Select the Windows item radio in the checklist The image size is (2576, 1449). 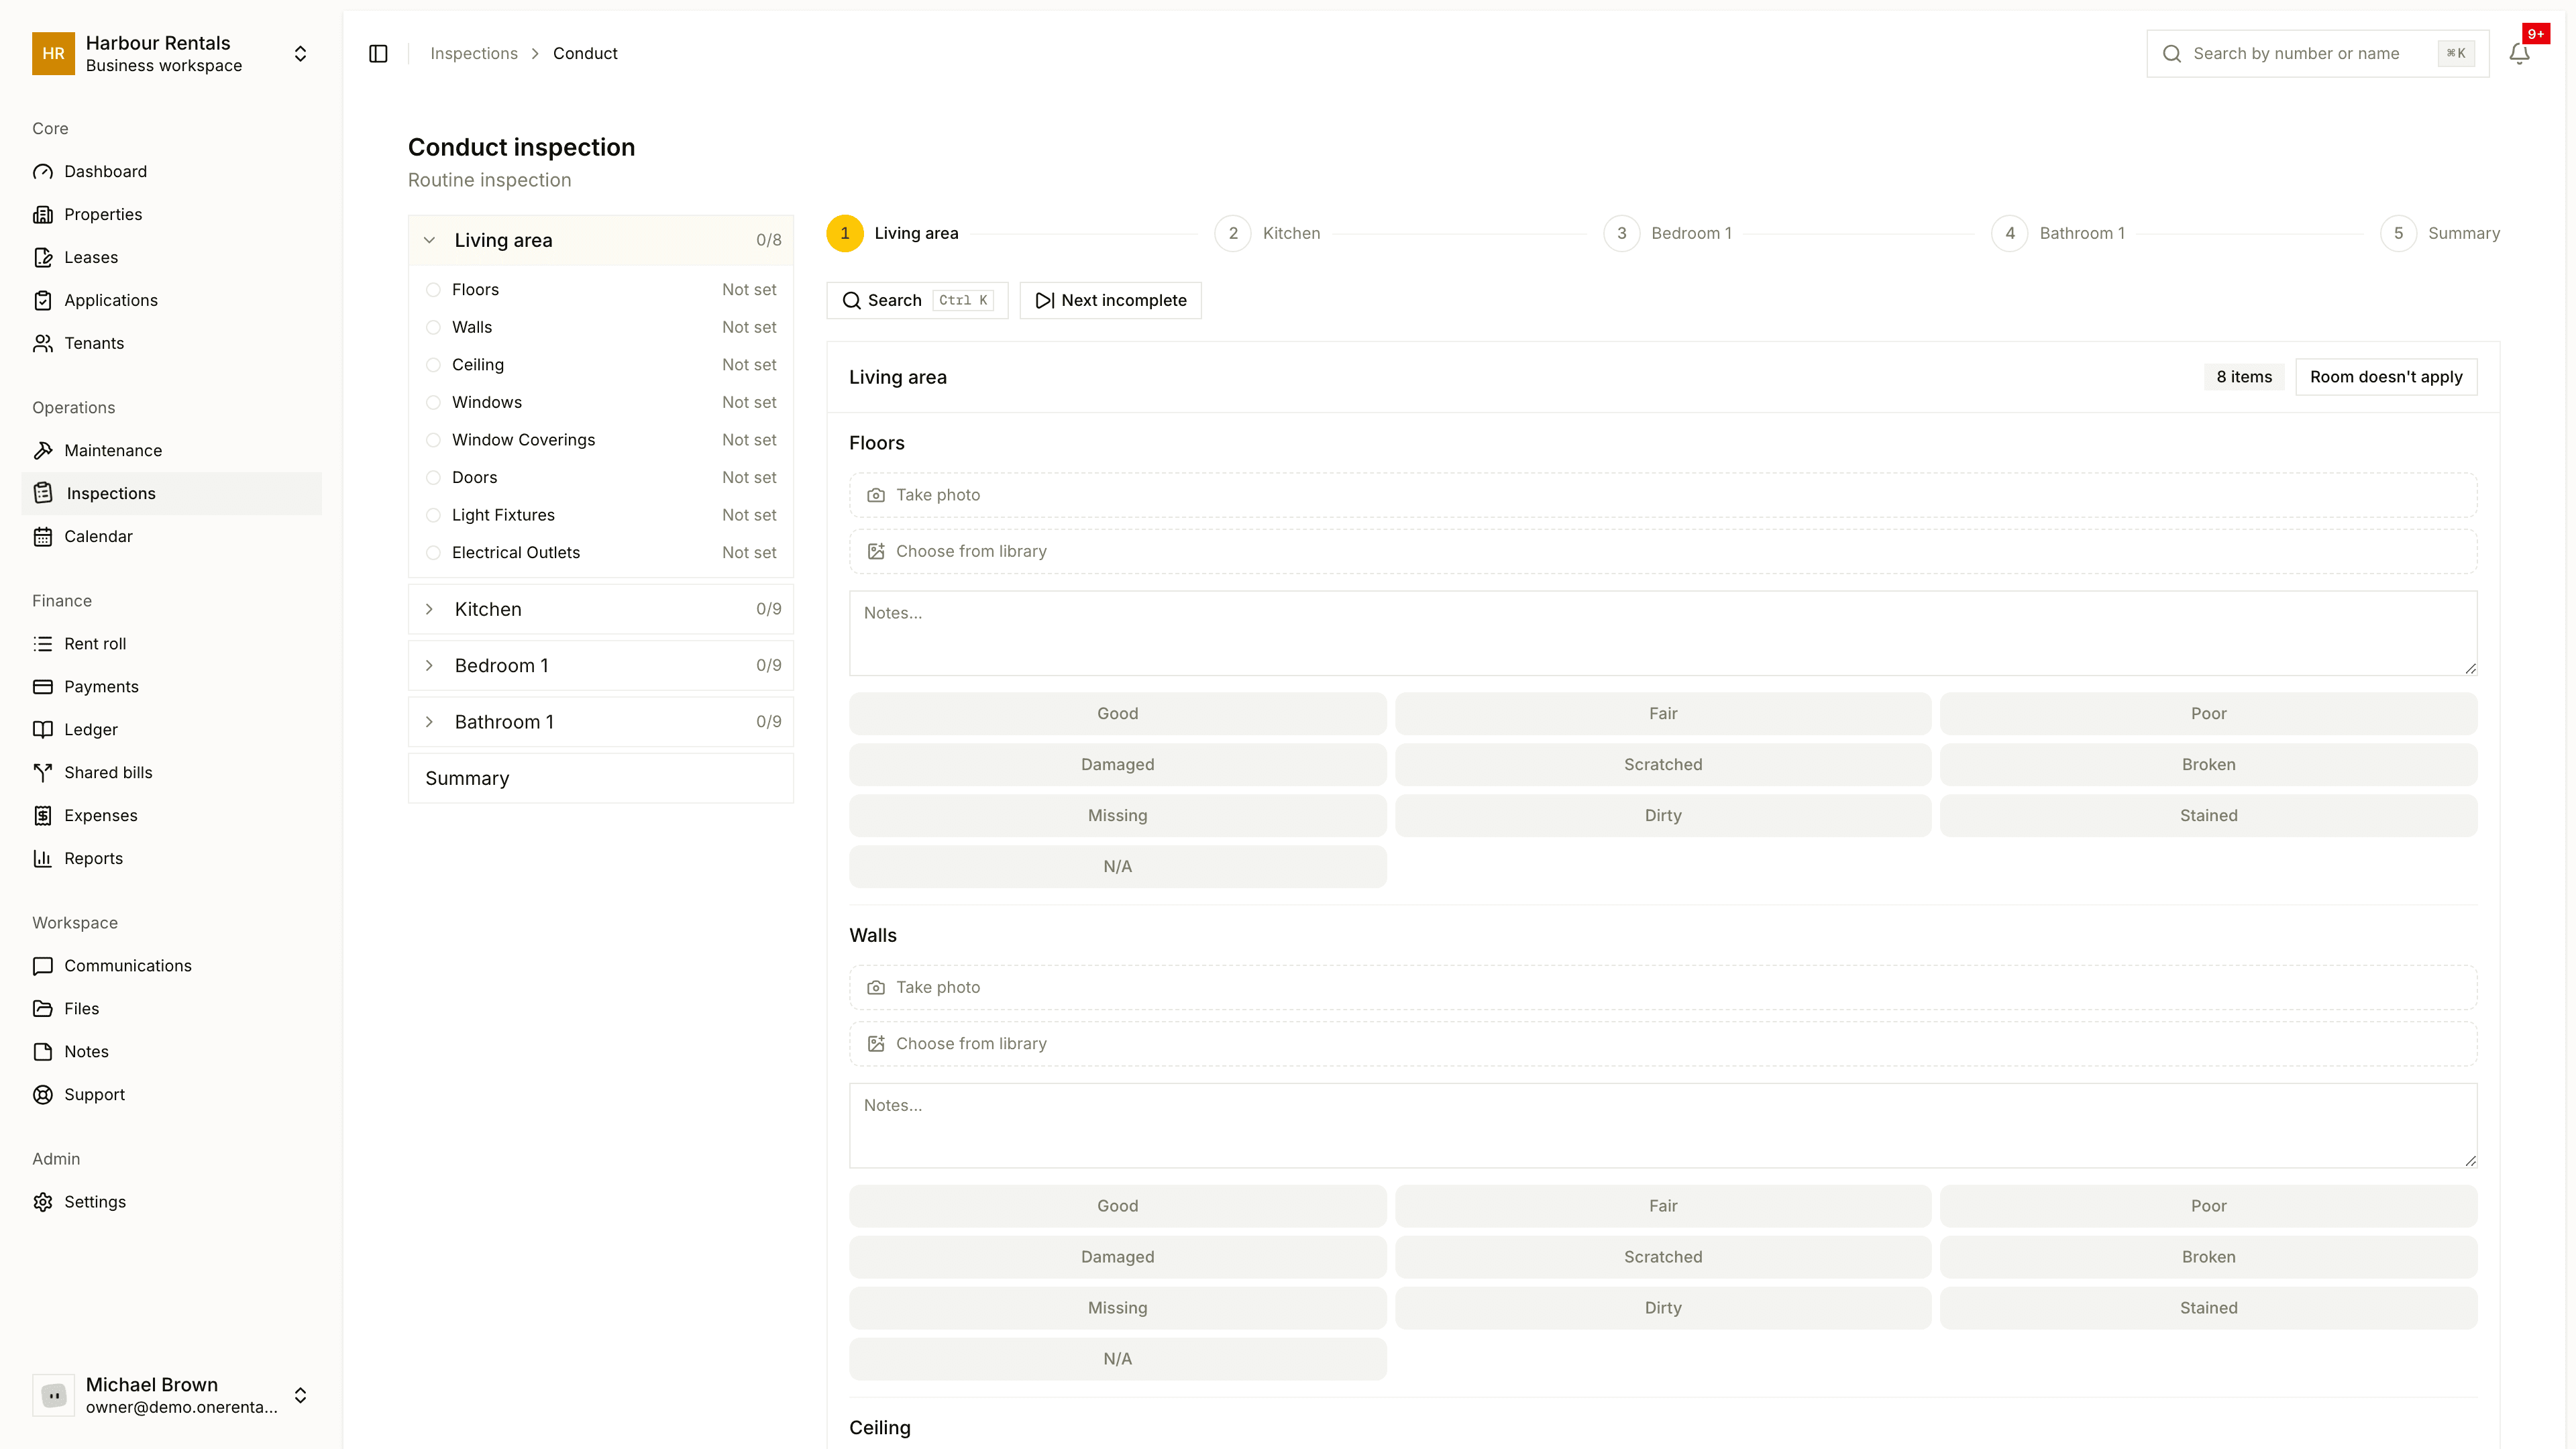pyautogui.click(x=433, y=402)
